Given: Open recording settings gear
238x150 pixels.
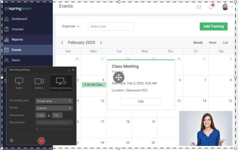Looking at the screenshot, I should click(12, 140).
